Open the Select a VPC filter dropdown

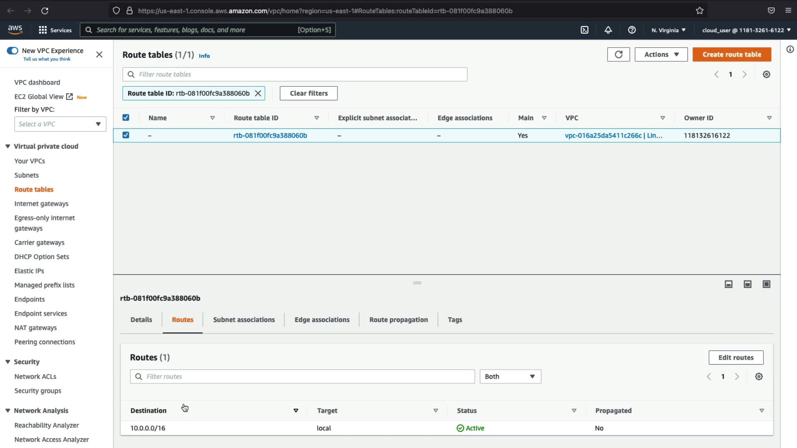coord(60,124)
